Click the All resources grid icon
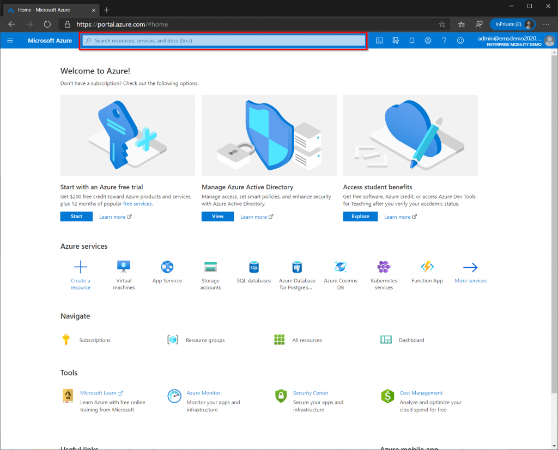 tap(280, 340)
